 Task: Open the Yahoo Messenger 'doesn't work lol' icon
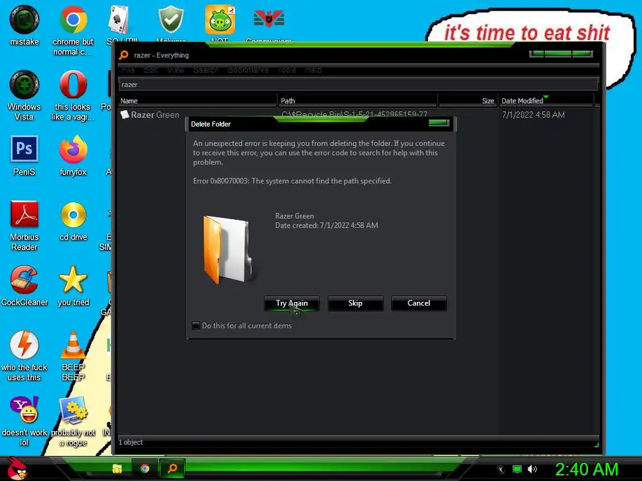tap(24, 421)
